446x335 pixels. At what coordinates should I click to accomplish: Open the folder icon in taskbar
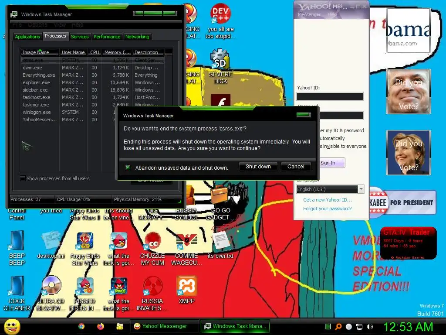(120, 326)
